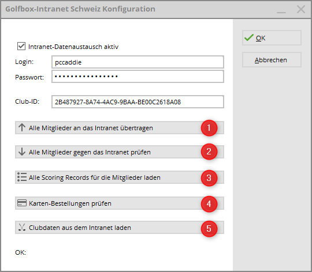Click the golf clubs icon for Clubdaten
Screen dimensions: 312x272
coord(22,228)
